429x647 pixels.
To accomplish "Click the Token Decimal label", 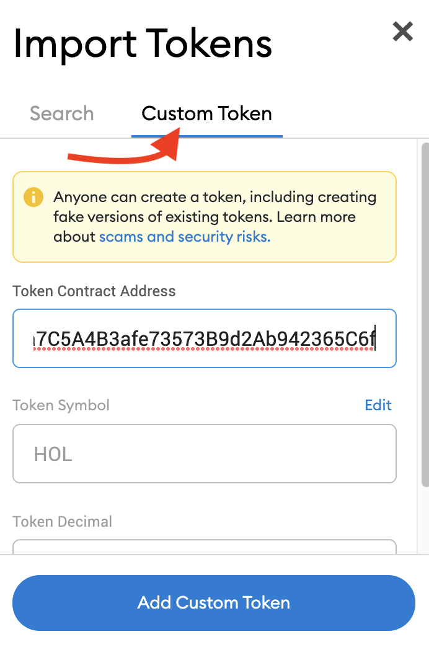I will [x=63, y=521].
